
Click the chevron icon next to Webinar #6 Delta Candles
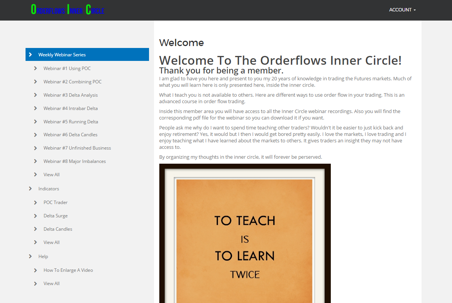tap(35, 135)
